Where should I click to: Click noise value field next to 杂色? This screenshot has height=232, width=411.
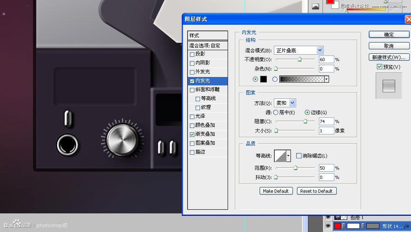(326, 69)
